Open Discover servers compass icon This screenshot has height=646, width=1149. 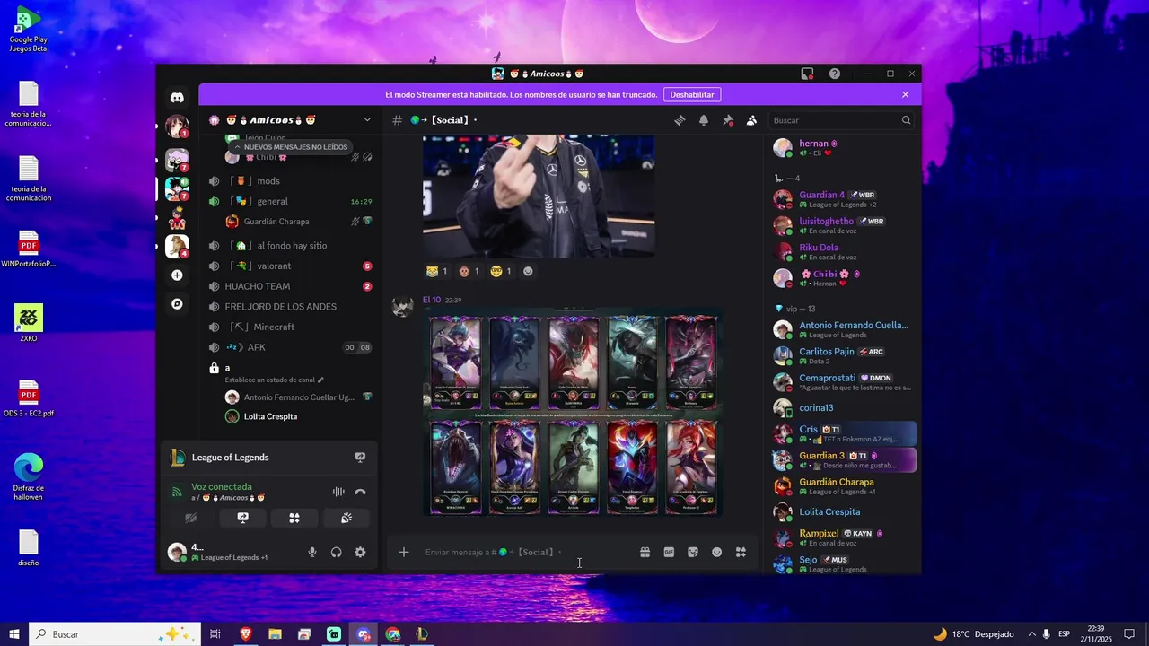[x=177, y=304]
